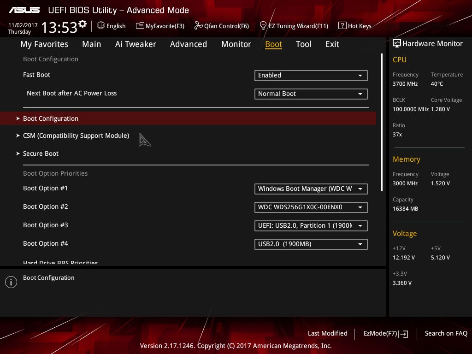Click the Hardware Monitor display icon
The image size is (472, 354).
coord(396,44)
